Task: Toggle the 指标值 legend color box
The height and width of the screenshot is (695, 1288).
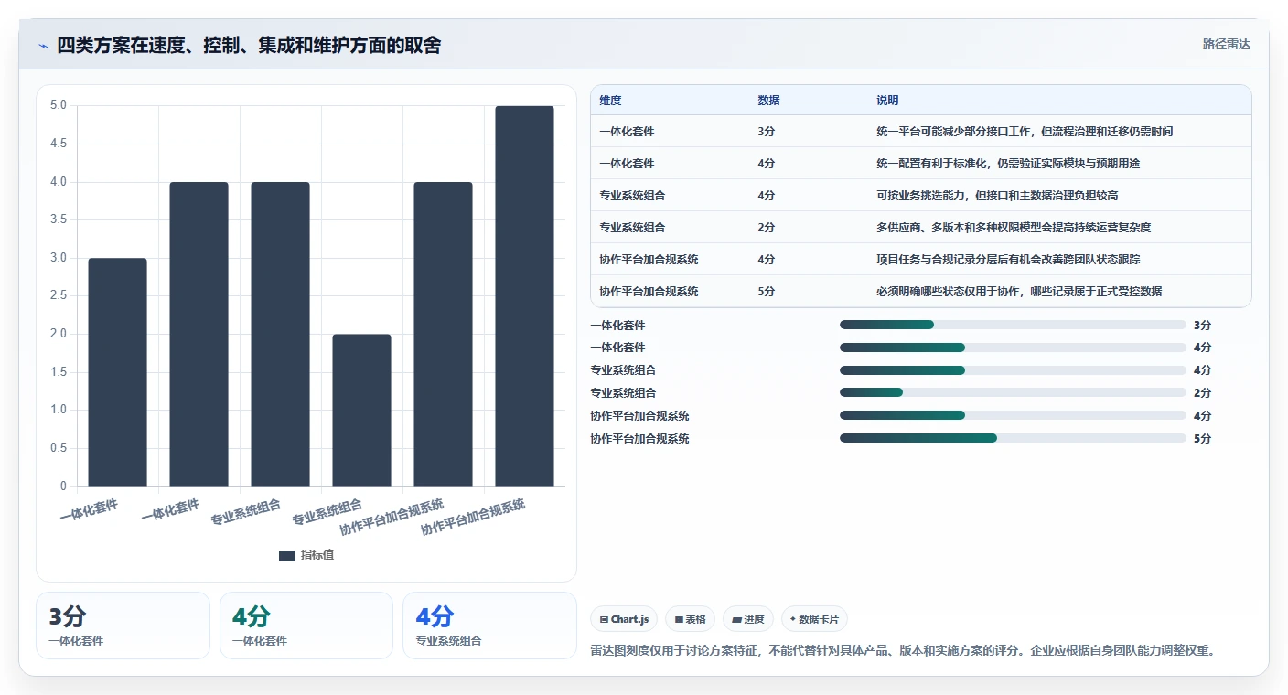Action: click(287, 555)
